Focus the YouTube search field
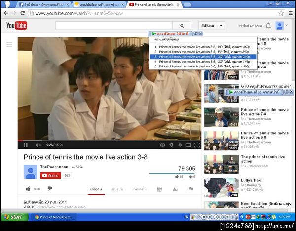This screenshot has width=296, height=231. (x=114, y=26)
